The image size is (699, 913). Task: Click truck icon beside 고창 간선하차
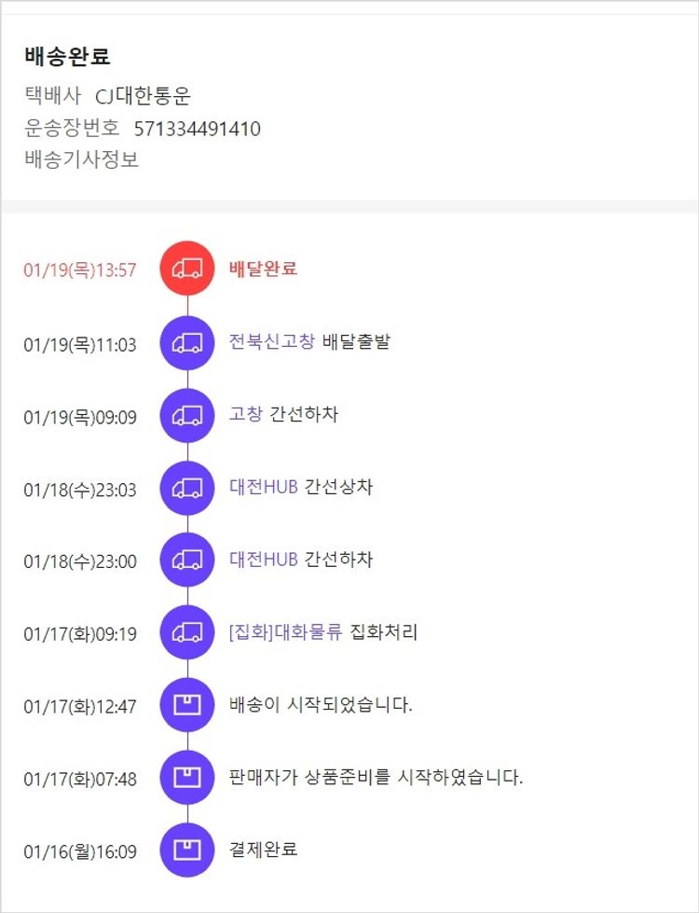click(x=187, y=415)
